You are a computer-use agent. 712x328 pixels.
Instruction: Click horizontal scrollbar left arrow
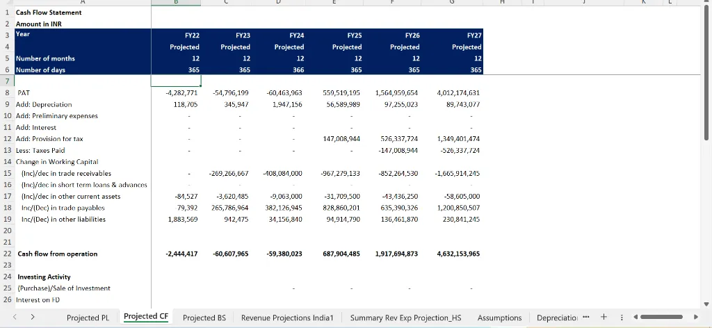pos(633,318)
